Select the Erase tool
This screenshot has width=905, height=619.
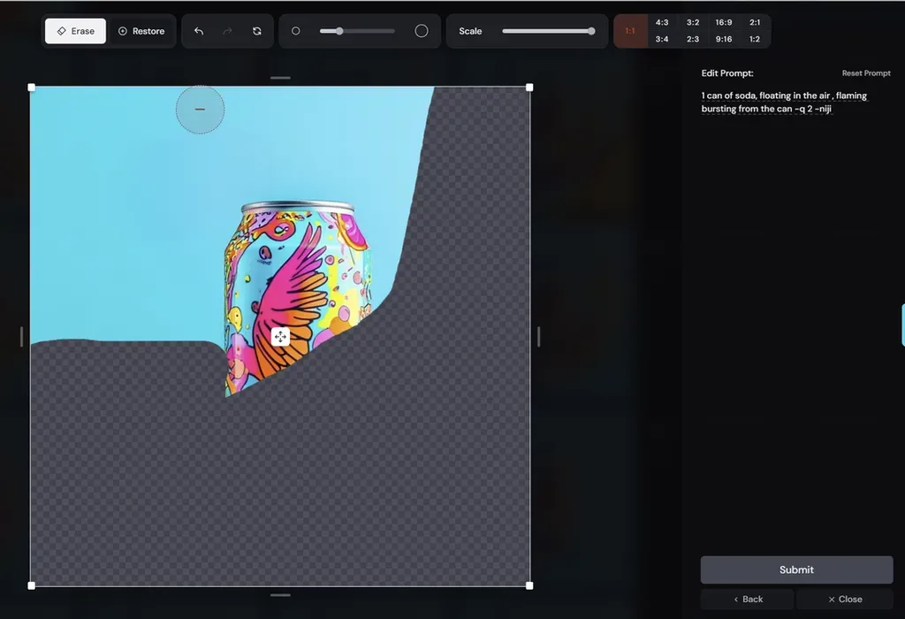coord(76,31)
